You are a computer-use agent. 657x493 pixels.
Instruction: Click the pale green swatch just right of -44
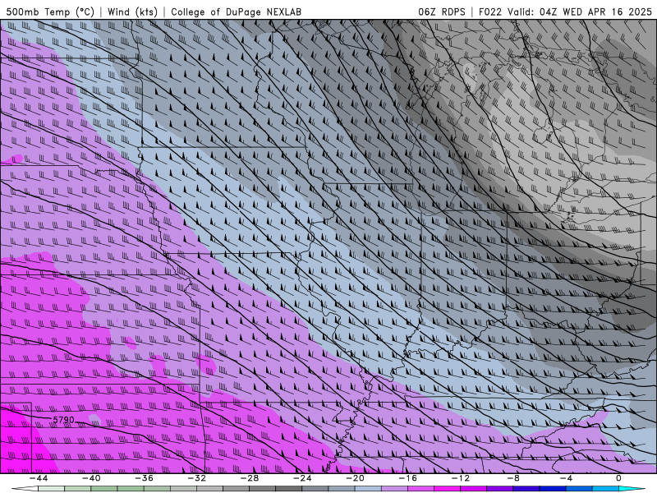tap(51, 489)
